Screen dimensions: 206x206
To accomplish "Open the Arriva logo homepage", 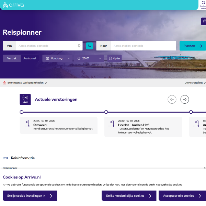I will (13, 5).
